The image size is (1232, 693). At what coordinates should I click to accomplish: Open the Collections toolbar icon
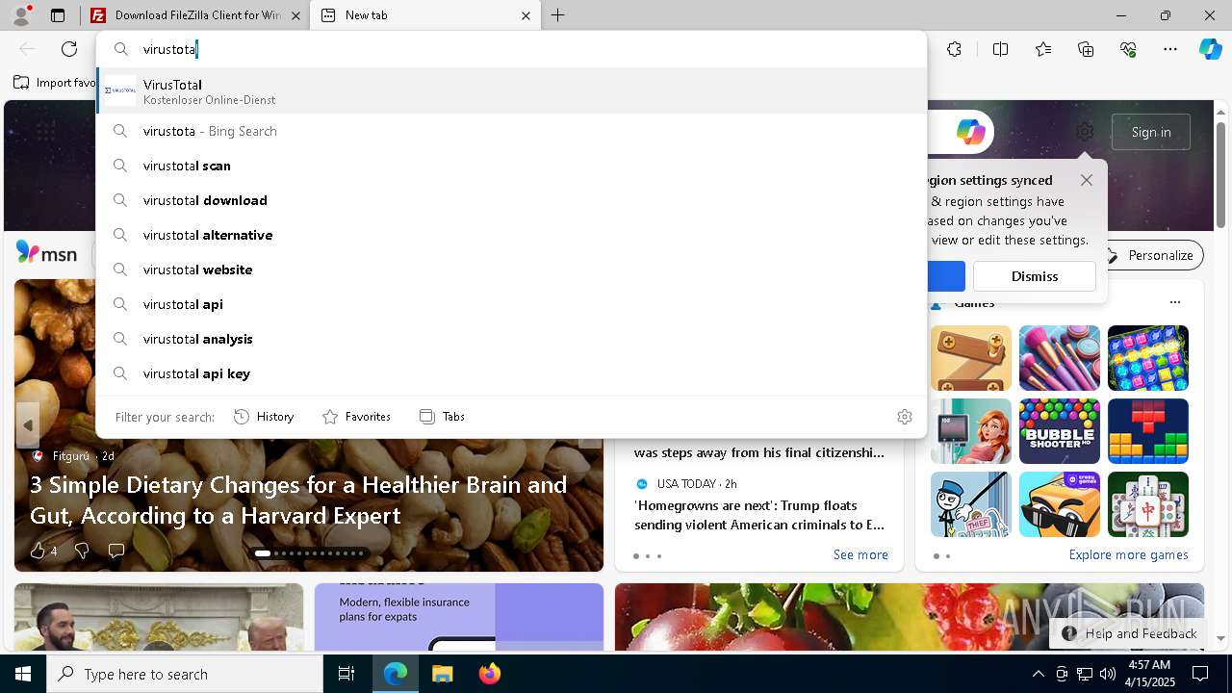point(1086,49)
